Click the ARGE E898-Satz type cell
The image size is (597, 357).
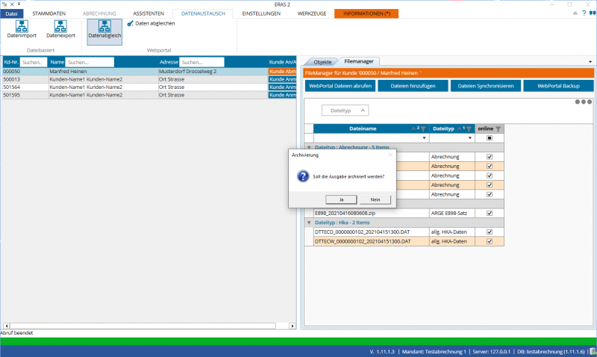[x=452, y=213]
